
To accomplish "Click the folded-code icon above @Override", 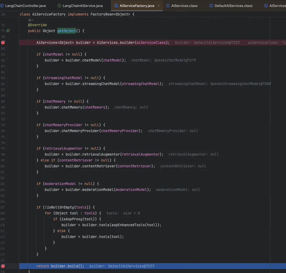I will click(x=30, y=20).
